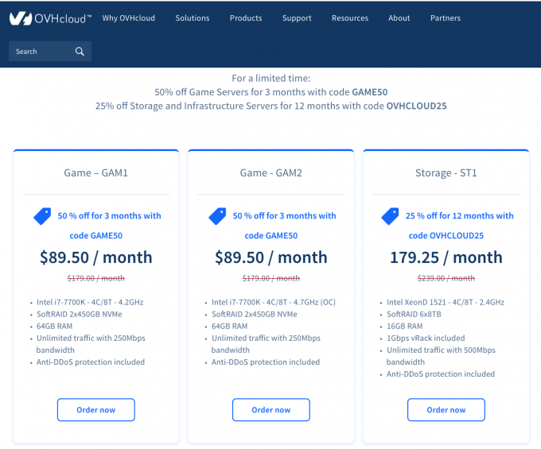This screenshot has height=449, width=541.
Task: Open the Partners menu
Action: pos(445,18)
